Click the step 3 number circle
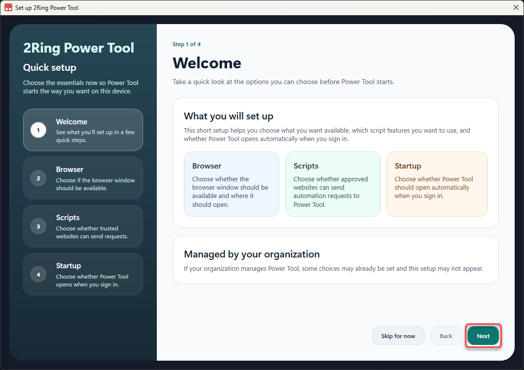Screen dimensions: 524x370 point(38,227)
